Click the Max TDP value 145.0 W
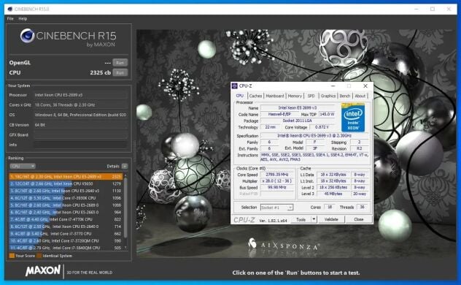The image size is (461, 285). (327, 114)
